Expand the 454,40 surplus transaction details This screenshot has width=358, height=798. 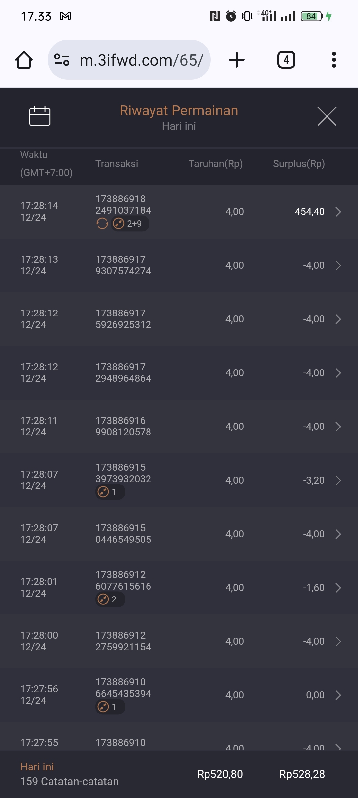click(x=338, y=212)
